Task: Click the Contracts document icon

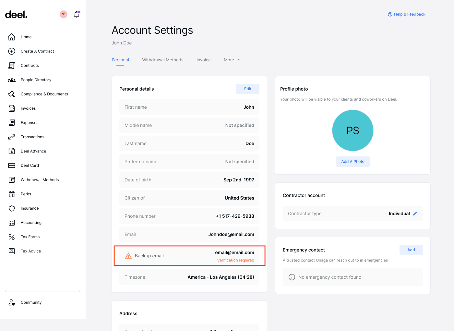Action: pyautogui.click(x=11, y=65)
